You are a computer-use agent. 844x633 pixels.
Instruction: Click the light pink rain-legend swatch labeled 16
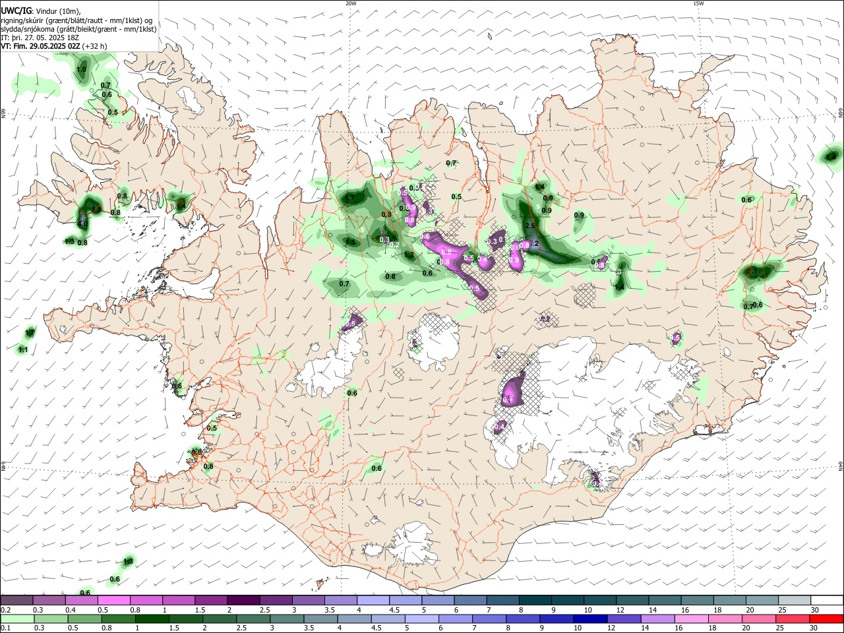click(x=690, y=618)
